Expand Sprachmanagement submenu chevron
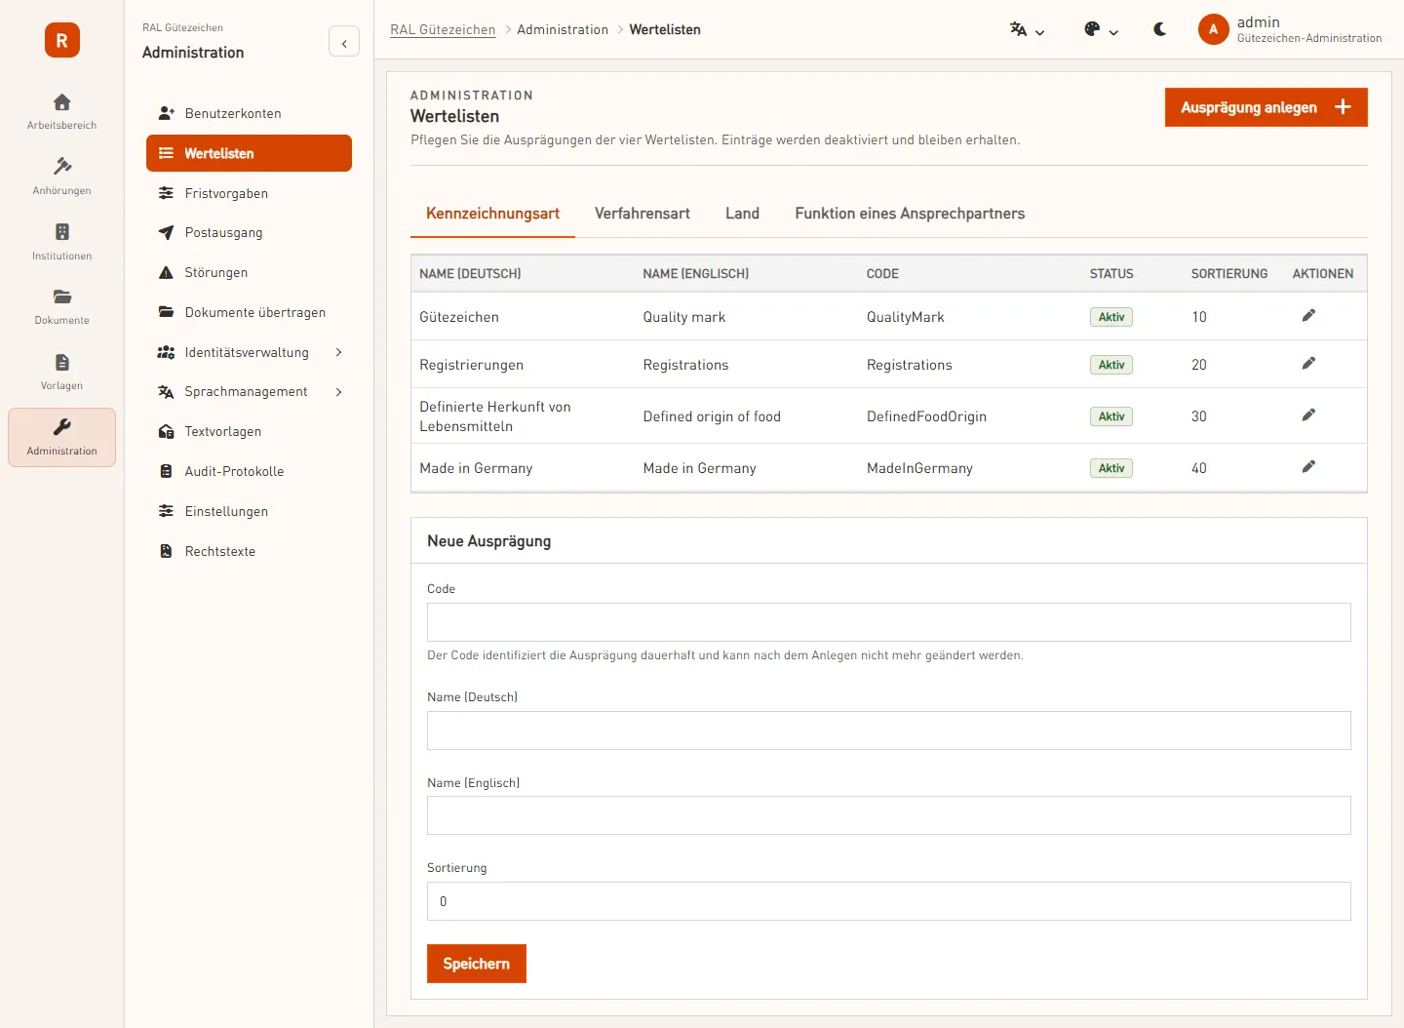The height and width of the screenshot is (1028, 1404). pyautogui.click(x=338, y=392)
